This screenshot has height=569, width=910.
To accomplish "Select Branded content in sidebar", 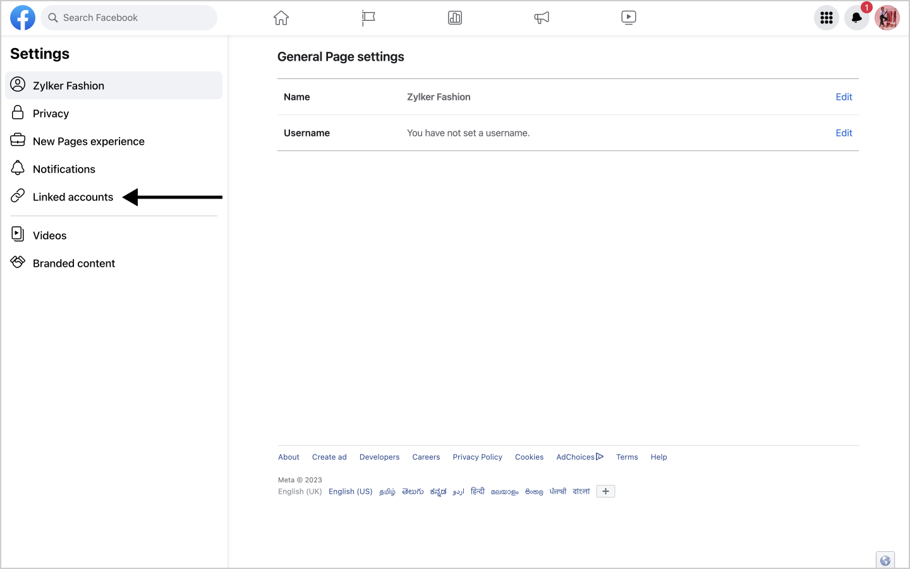I will click(x=74, y=264).
